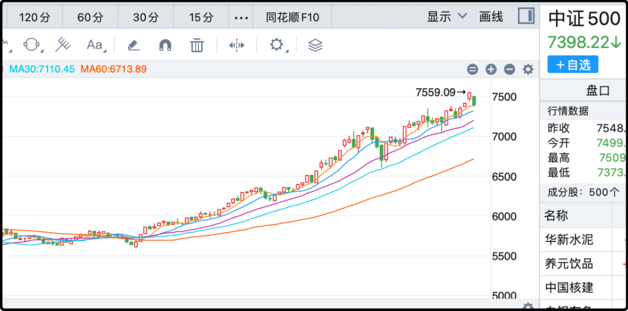This screenshot has height=311, width=628.
Task: Select 中国核建 stock row
Action: point(584,287)
